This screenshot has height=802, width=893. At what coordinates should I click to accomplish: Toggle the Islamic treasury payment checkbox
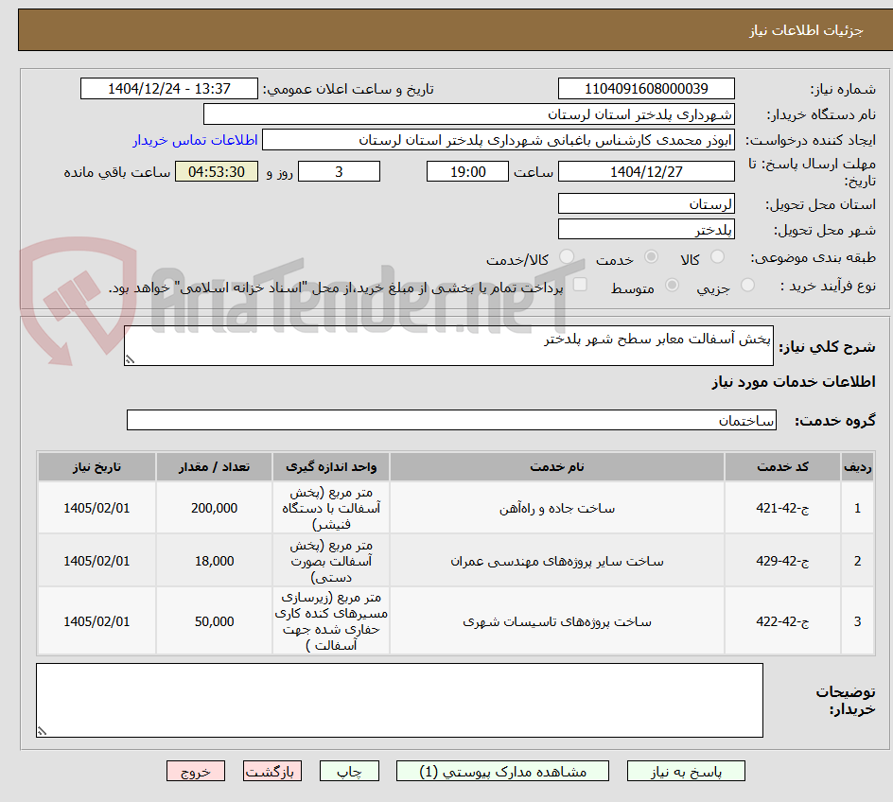pyautogui.click(x=580, y=284)
